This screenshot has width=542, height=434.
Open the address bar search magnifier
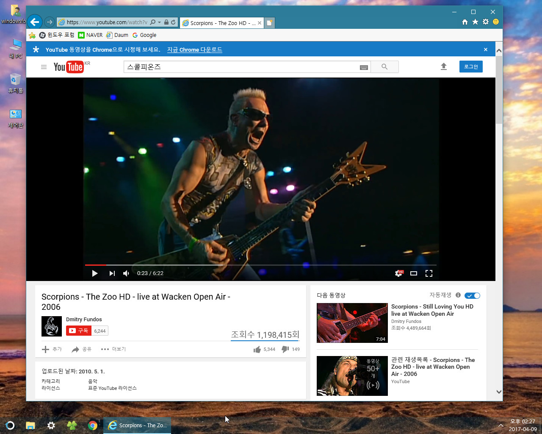tap(152, 22)
